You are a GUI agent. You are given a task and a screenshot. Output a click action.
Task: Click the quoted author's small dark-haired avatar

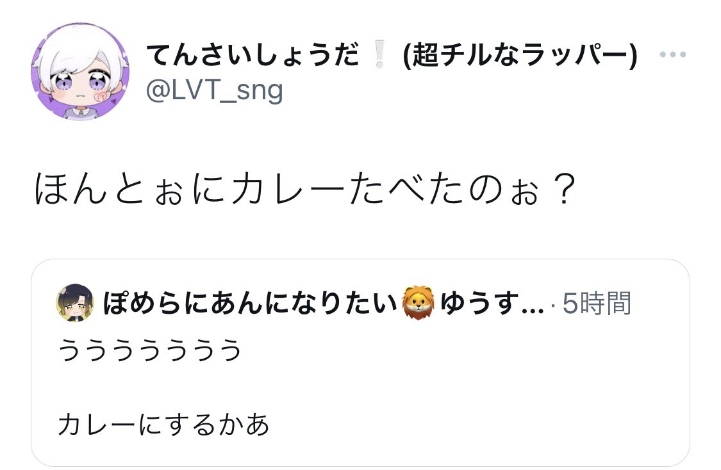pos(75,303)
